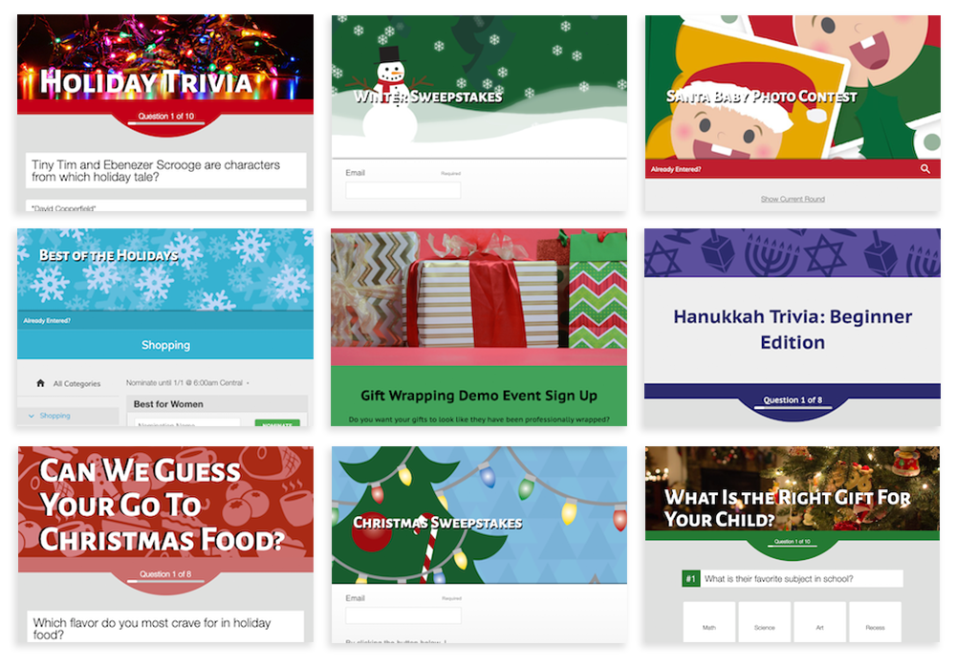956x668 pixels.
Task: Open the Gift Wrapping Demo Event thumbnail
Action: coord(479,327)
